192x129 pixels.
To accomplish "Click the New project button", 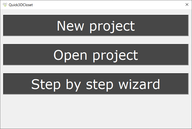I will click(x=96, y=25).
